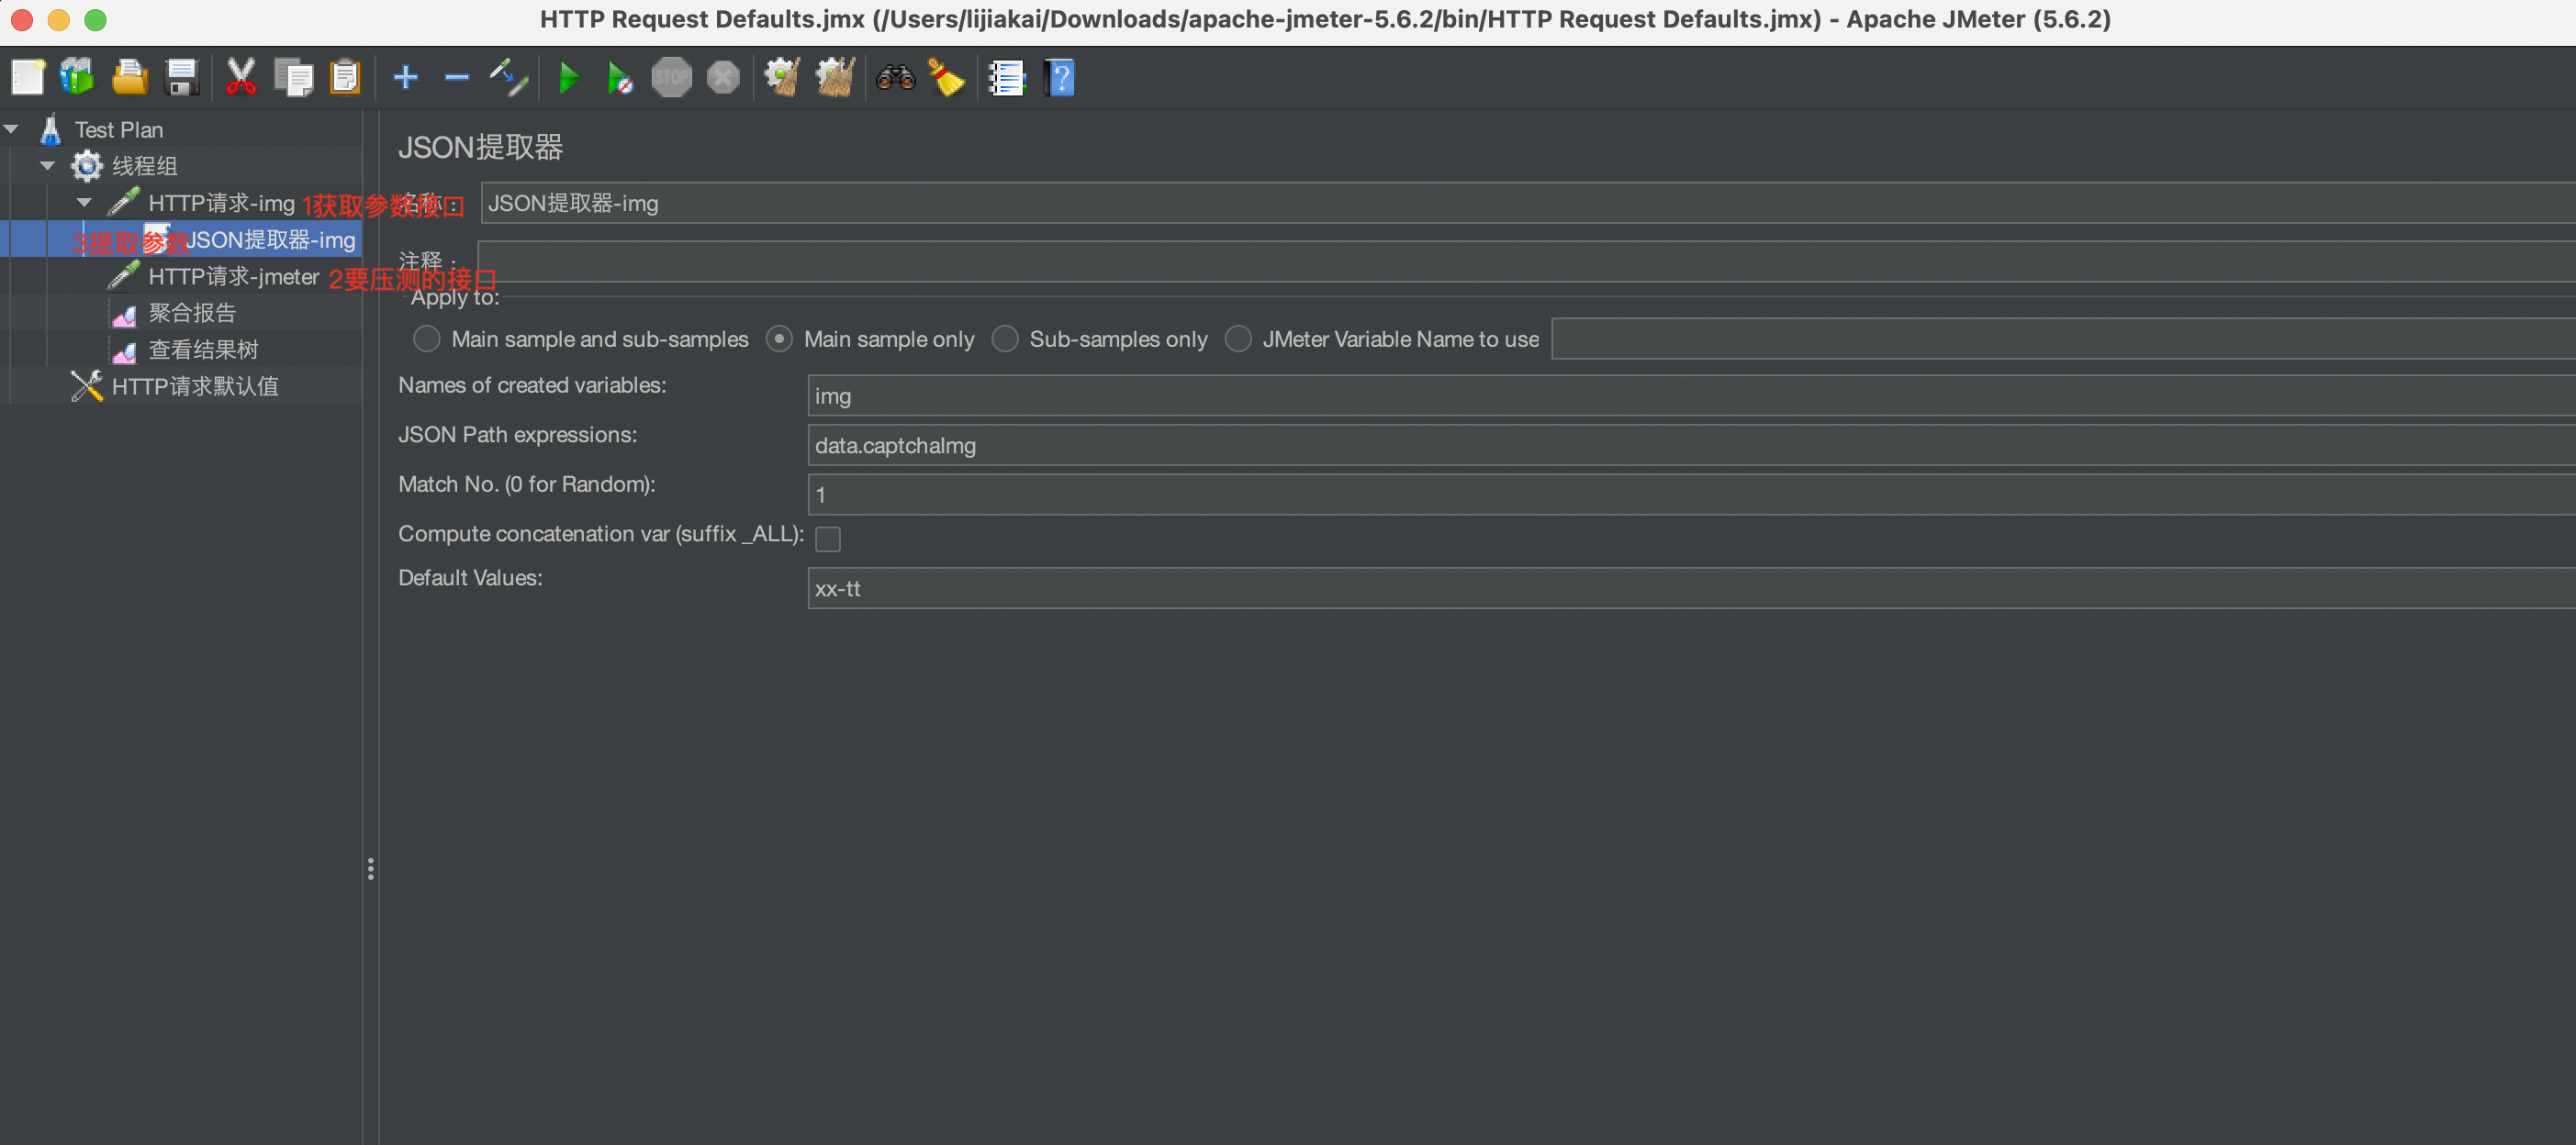Image resolution: width=2576 pixels, height=1145 pixels.
Task: Collapse the Test Plan tree arrow
Action: tap(12, 128)
